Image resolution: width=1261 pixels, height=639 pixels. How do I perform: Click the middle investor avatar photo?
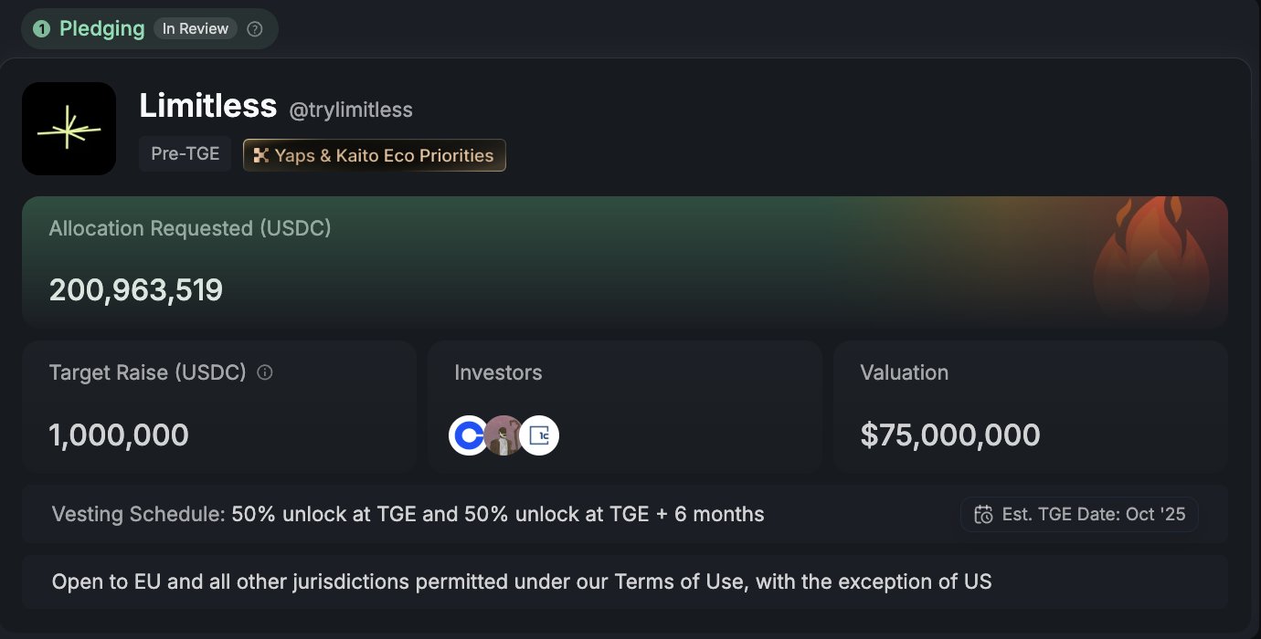503,435
